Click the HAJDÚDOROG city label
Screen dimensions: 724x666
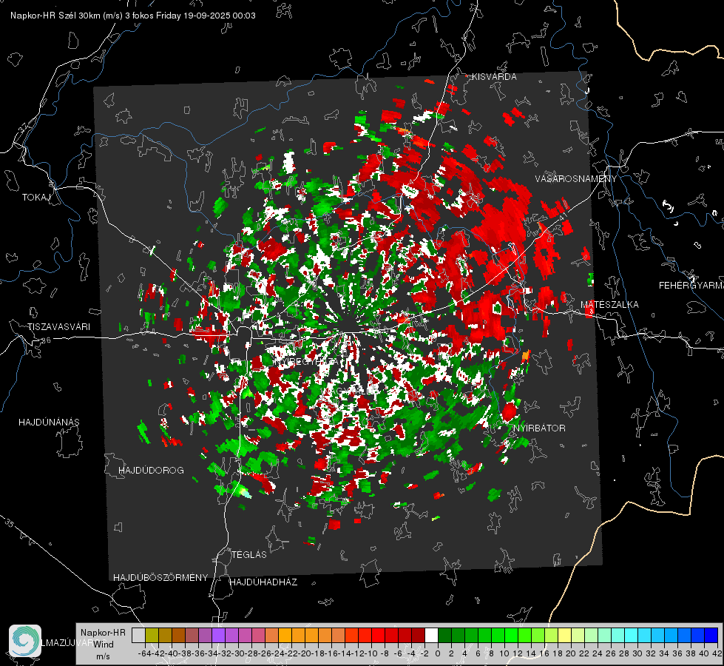pos(151,471)
